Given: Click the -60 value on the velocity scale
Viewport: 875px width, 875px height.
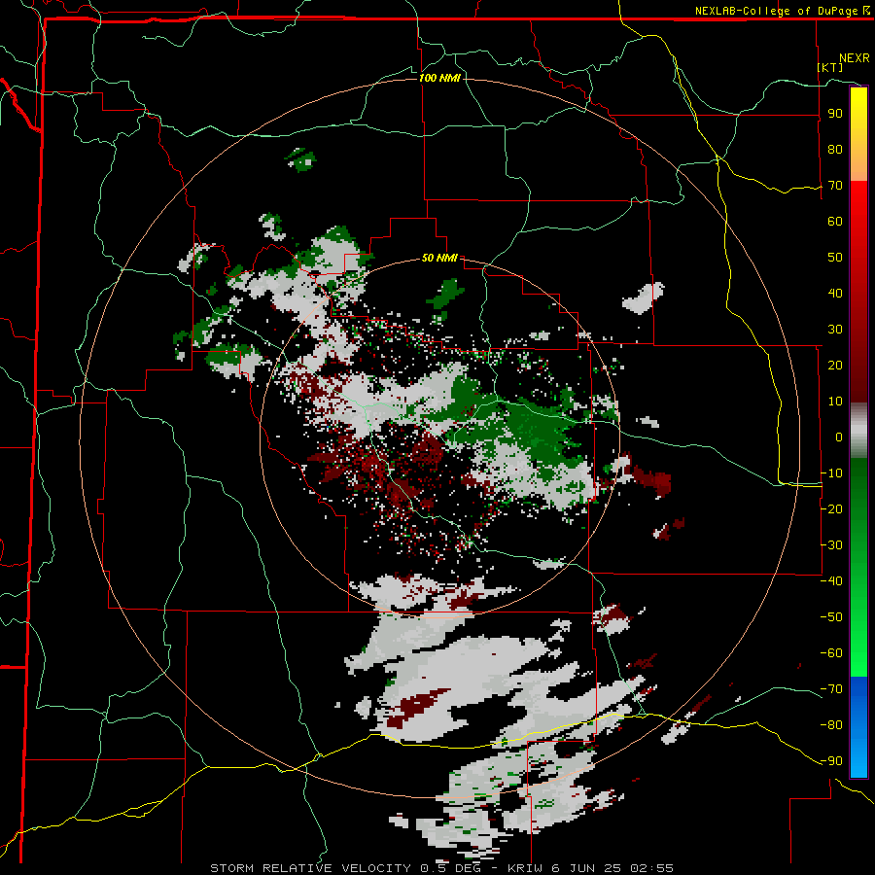Looking at the screenshot, I should 831,653.
